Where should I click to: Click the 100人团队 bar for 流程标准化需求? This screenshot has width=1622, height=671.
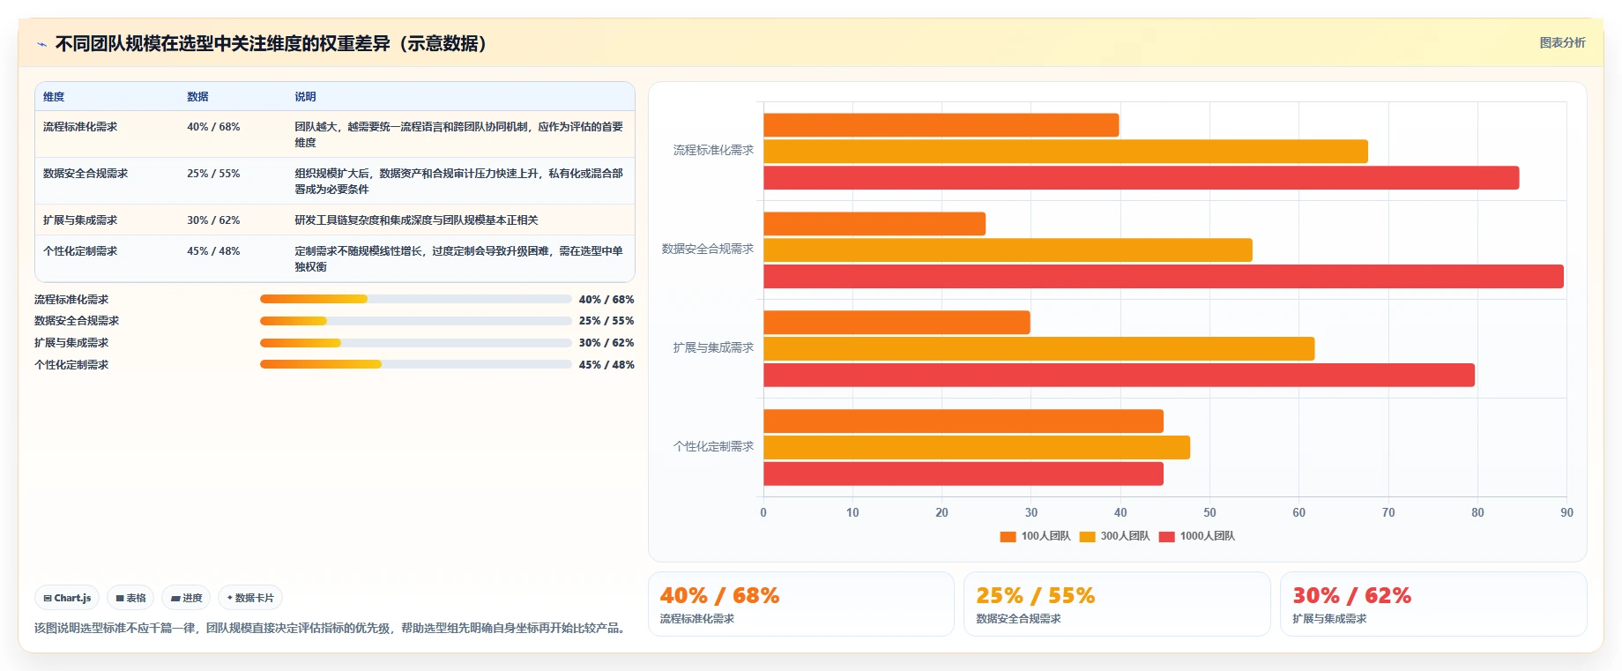[941, 125]
